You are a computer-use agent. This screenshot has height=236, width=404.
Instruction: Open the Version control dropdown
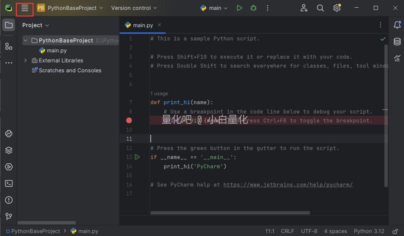(134, 8)
